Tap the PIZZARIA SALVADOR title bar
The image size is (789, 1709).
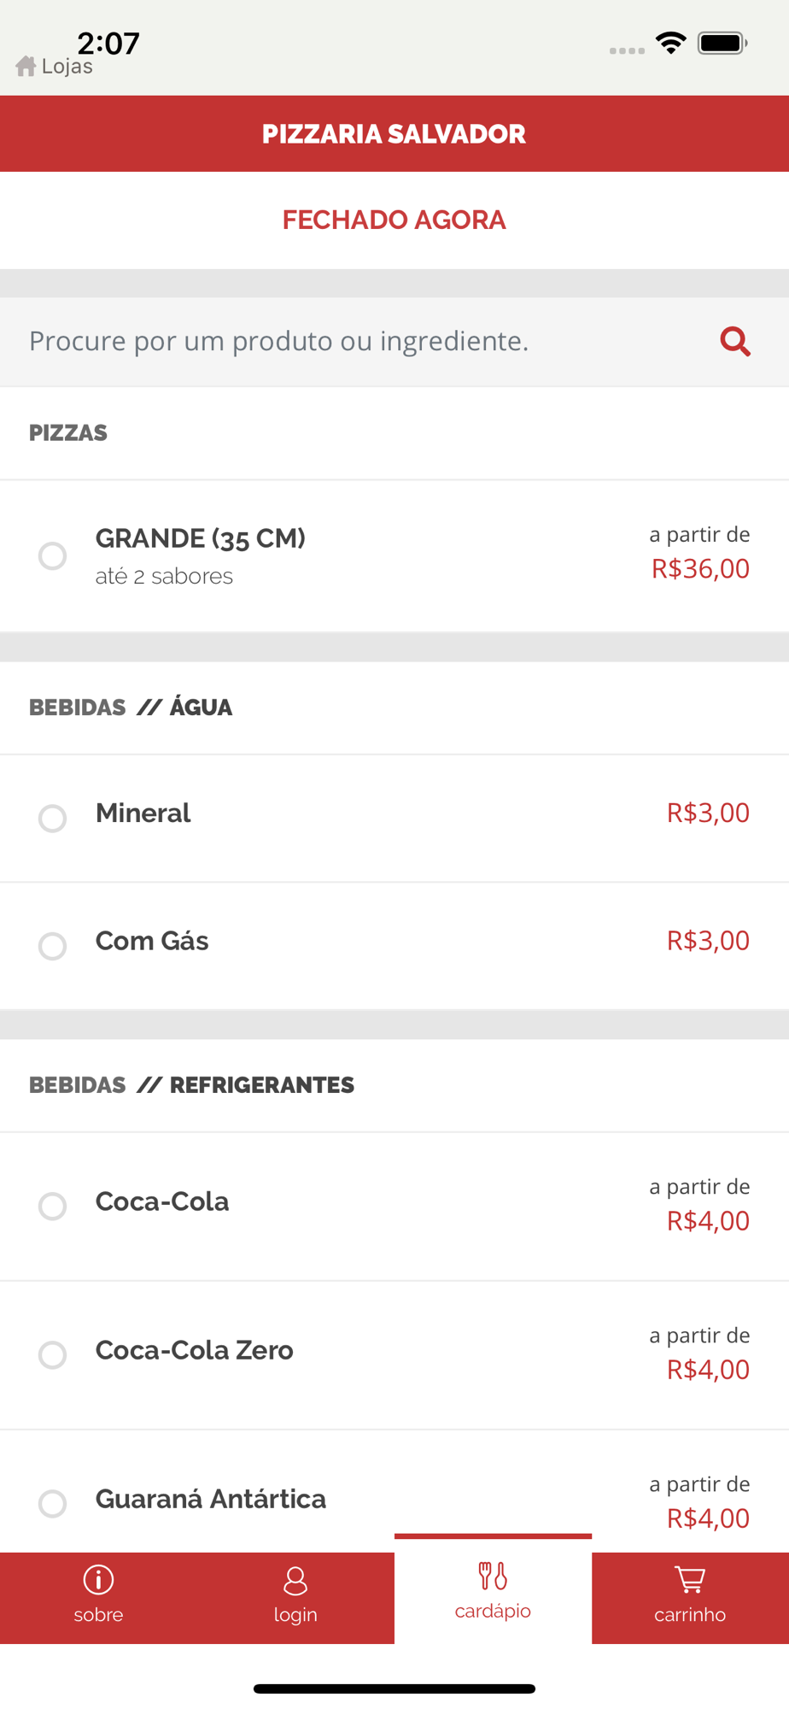[x=394, y=134]
